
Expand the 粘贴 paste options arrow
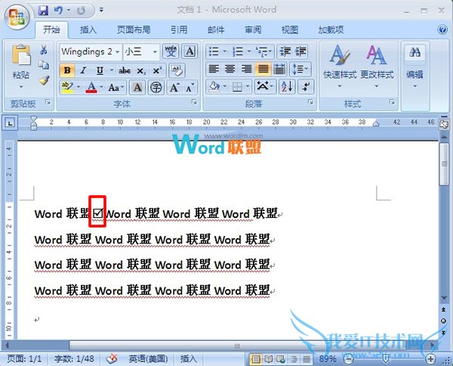pyautogui.click(x=21, y=87)
